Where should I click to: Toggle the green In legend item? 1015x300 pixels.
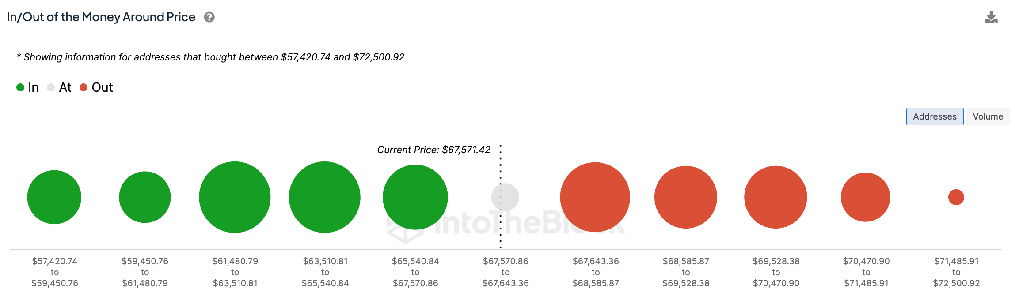click(x=27, y=87)
